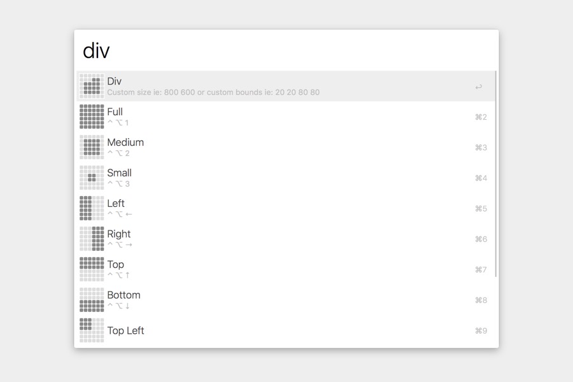This screenshot has height=382, width=573.
Task: Pick the Right result label
Action: (x=119, y=234)
